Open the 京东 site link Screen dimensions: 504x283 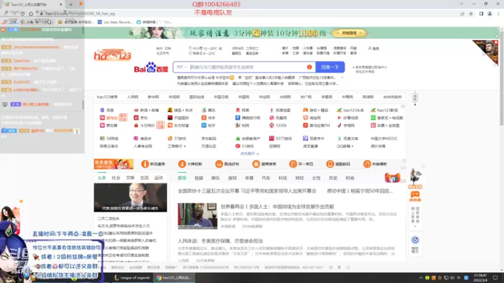pos(140,118)
